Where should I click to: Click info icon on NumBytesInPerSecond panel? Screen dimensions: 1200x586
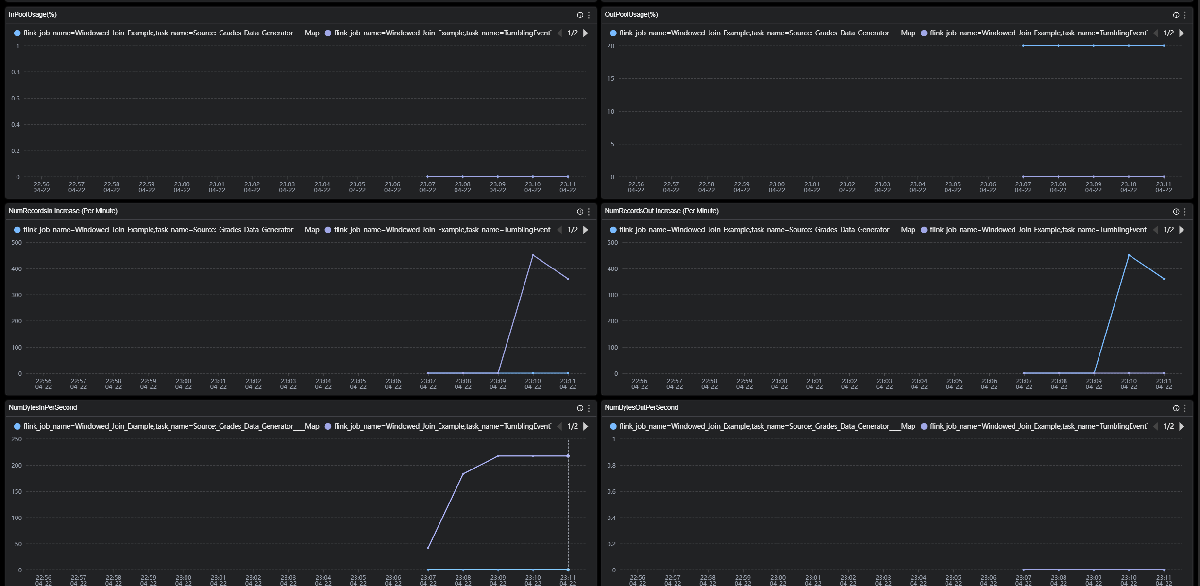580,408
